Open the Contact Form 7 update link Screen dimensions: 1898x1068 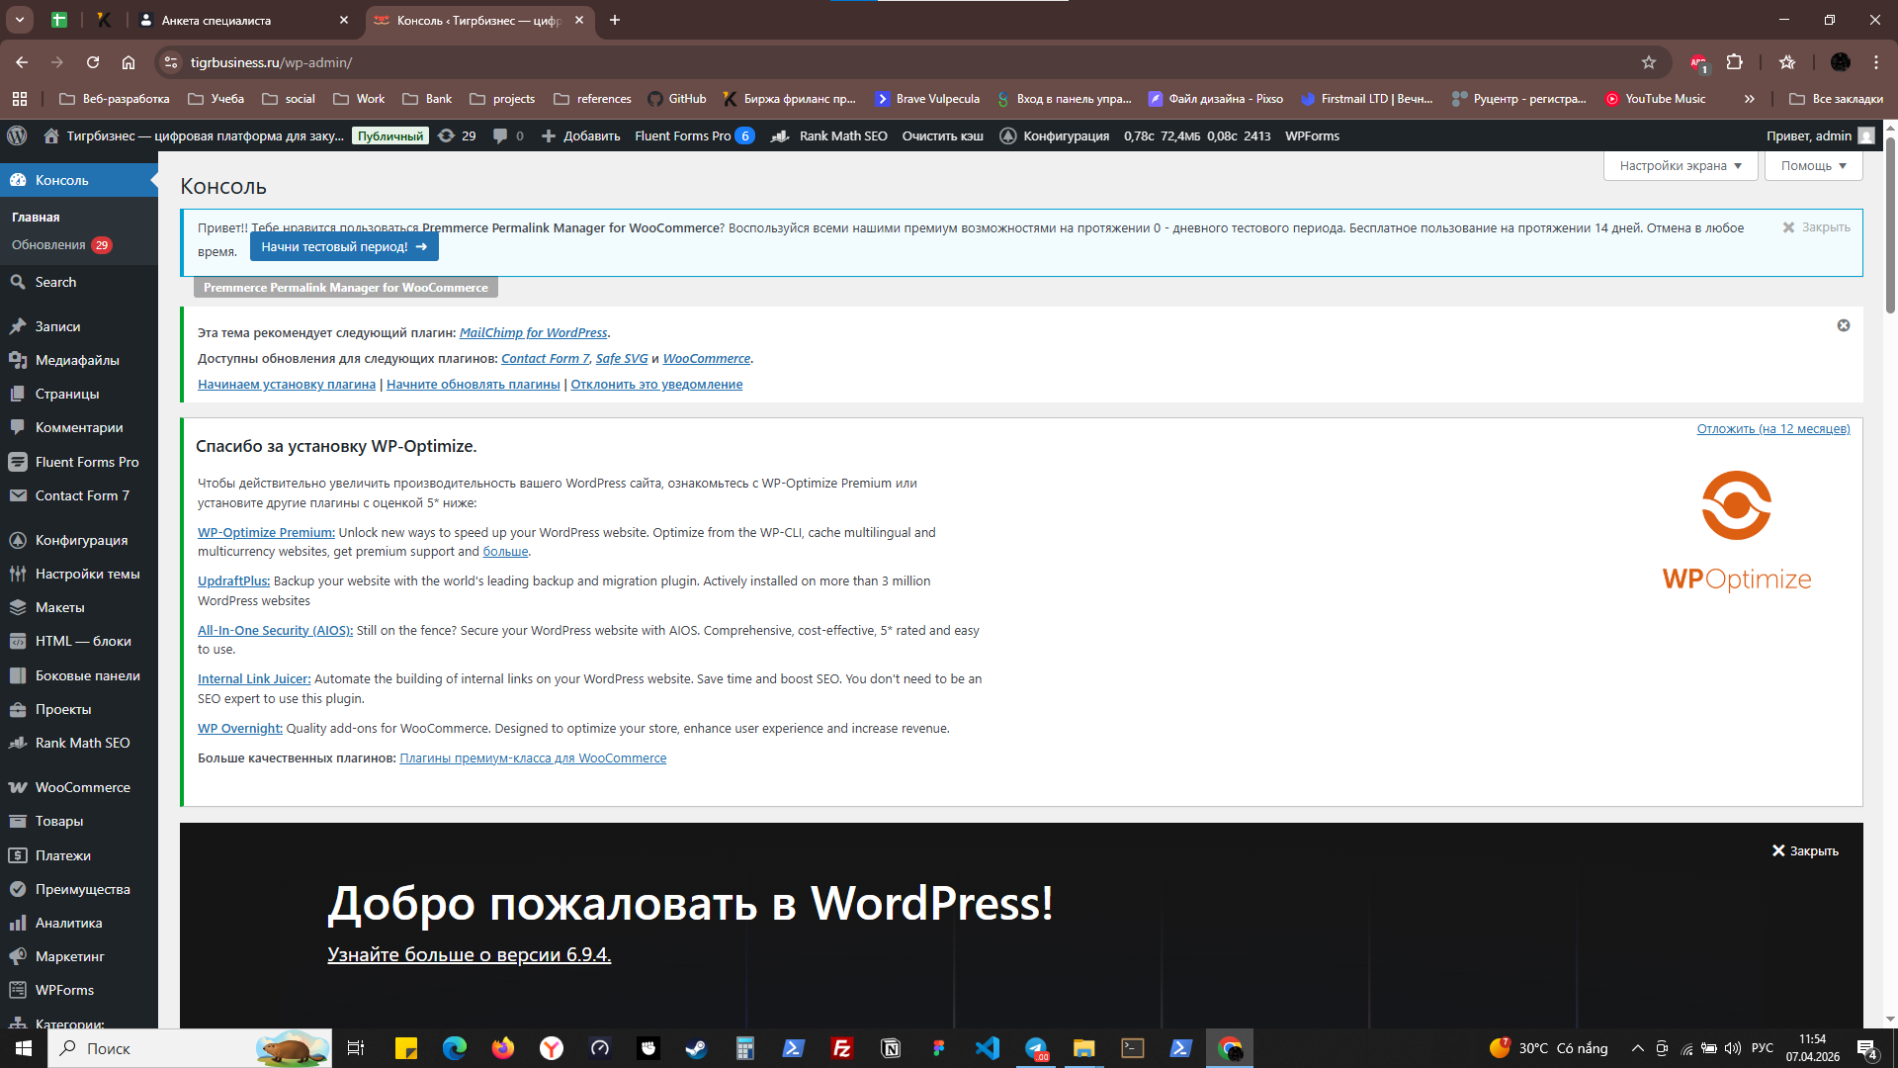pyautogui.click(x=545, y=359)
